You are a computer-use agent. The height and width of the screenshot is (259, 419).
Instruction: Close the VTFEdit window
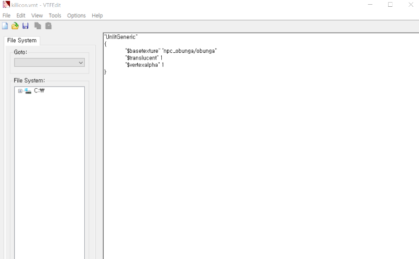(x=411, y=5)
